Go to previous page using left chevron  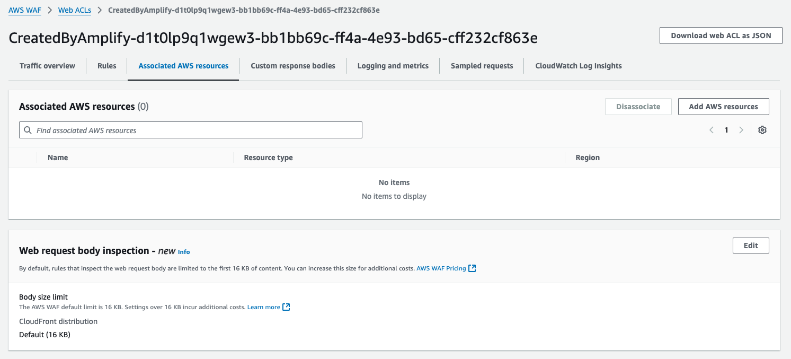point(712,130)
